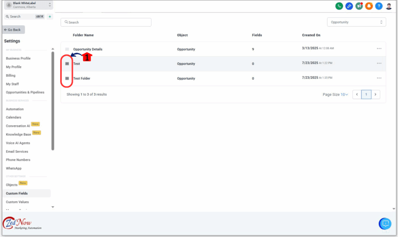Click the Fields column header

point(257,35)
